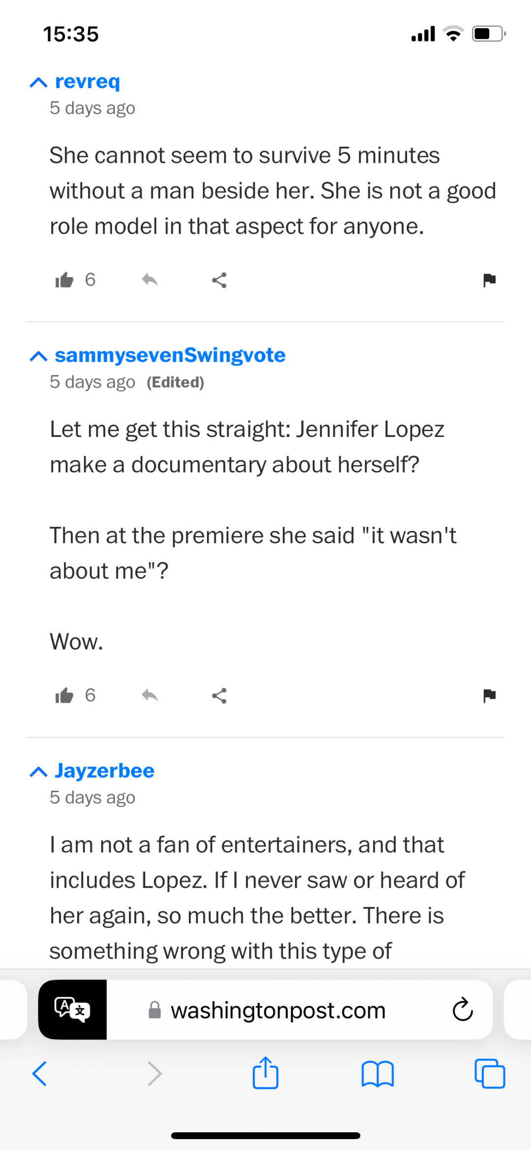This screenshot has height=1150, width=531.
Task: Share sammysevenSwingvote's comment
Action: pos(219,695)
